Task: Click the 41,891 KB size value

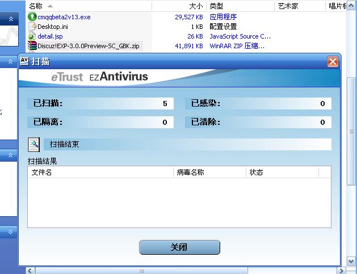Action: click(189, 46)
